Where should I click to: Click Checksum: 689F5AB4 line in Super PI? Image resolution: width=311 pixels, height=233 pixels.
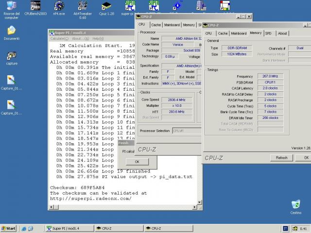[77, 187]
